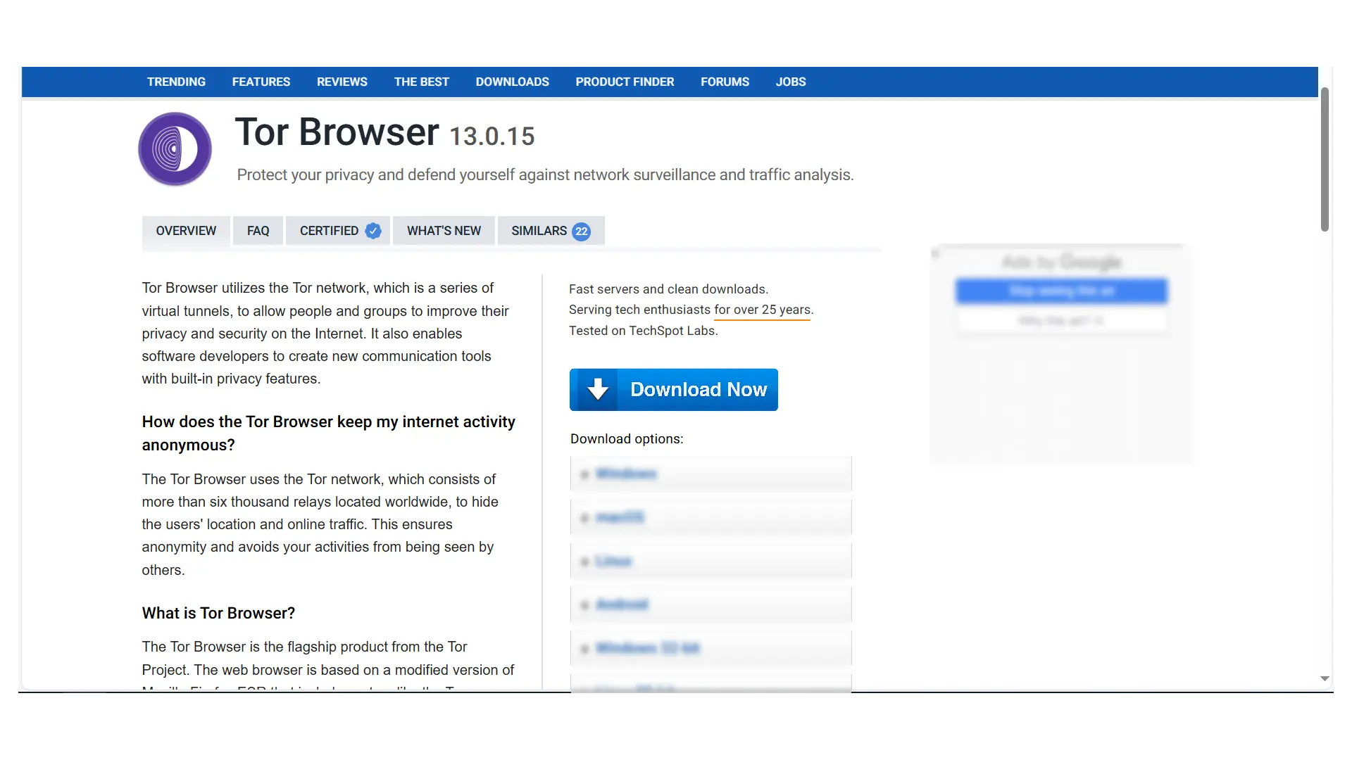The width and height of the screenshot is (1352, 760).
Task: Click the 22 similars count badge
Action: coord(581,232)
